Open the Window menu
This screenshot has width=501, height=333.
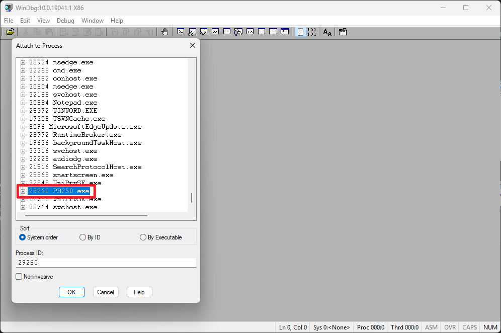click(92, 21)
